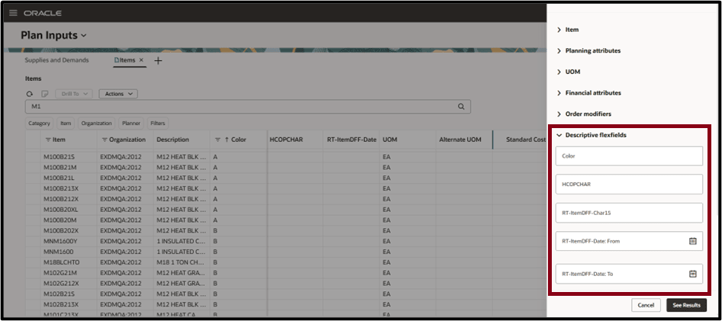Click the search box containing M1
This screenshot has width=722, height=321.
click(248, 106)
